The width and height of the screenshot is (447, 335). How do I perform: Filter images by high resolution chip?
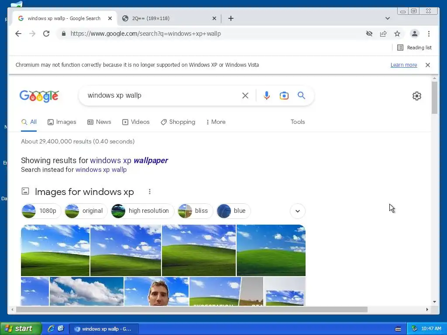pyautogui.click(x=142, y=211)
